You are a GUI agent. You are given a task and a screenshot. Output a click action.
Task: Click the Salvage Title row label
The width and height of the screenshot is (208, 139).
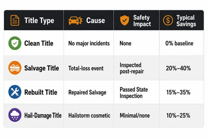pyautogui.click(x=41, y=68)
